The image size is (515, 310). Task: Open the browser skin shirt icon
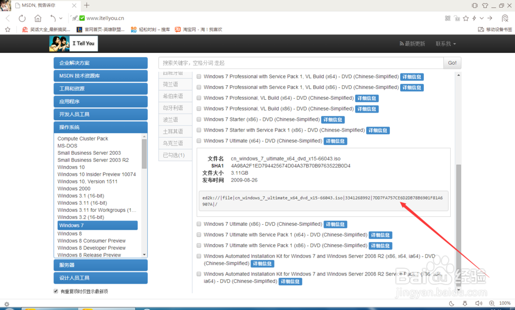[x=485, y=6]
